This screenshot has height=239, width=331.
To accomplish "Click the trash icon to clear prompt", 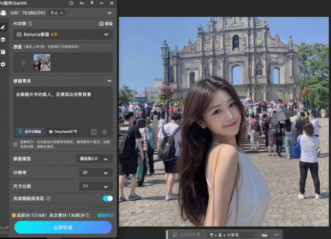I will (104, 132).
